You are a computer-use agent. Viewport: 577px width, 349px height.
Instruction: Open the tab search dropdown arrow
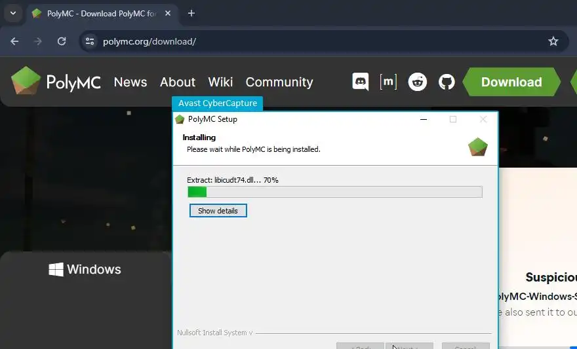coord(13,13)
